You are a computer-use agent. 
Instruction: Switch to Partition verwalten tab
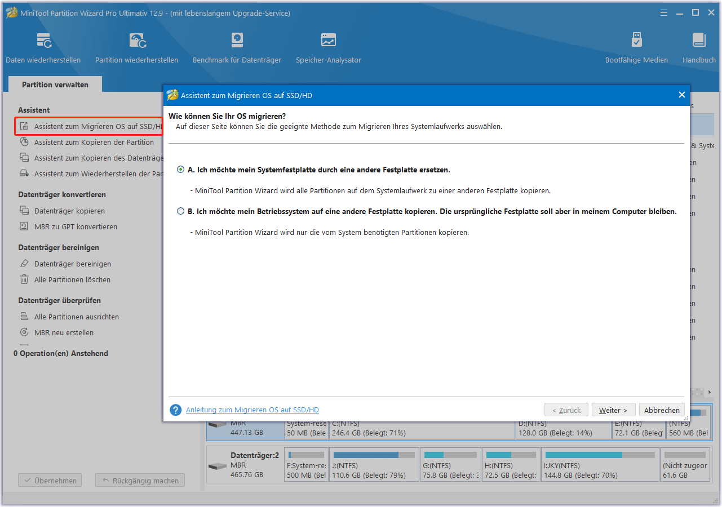coord(55,84)
